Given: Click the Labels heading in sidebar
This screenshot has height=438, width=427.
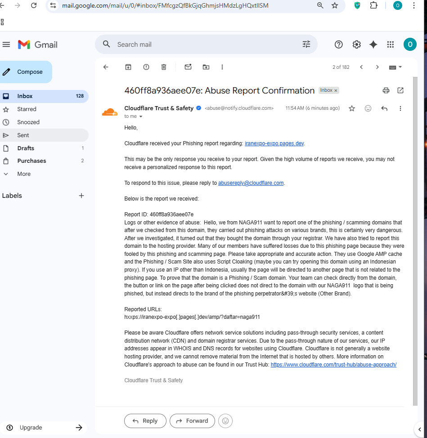Looking at the screenshot, I should [x=12, y=196].
